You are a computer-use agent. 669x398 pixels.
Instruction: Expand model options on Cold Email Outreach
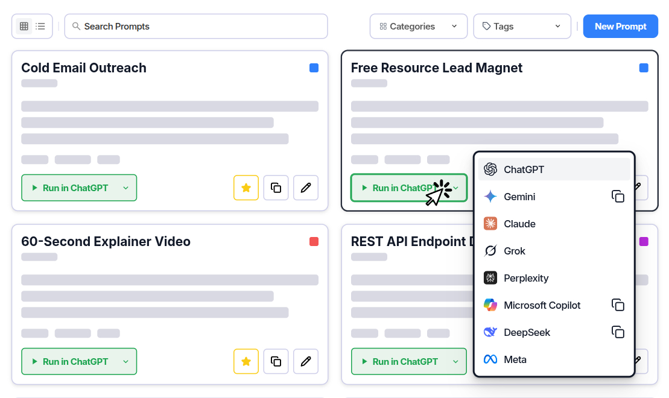coord(125,188)
